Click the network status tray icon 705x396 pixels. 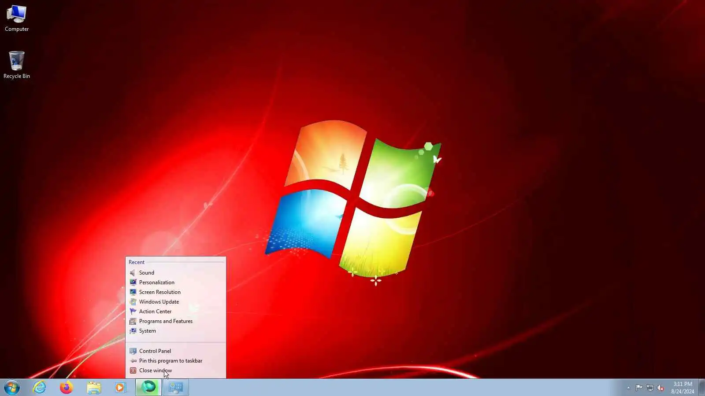pyautogui.click(x=650, y=388)
